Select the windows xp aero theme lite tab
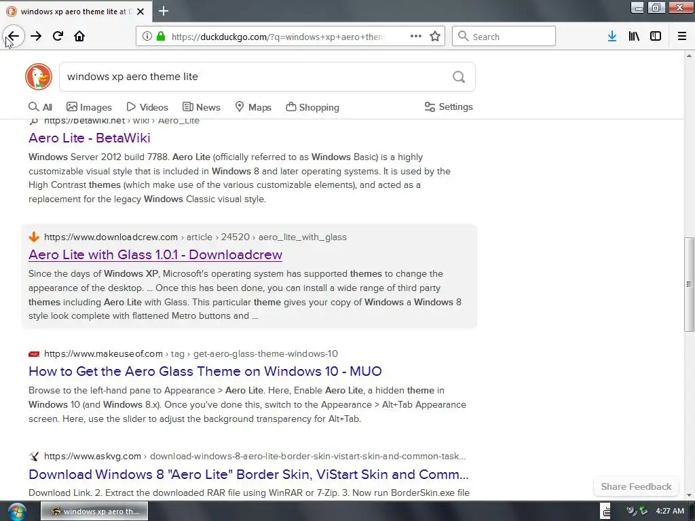The width and height of the screenshot is (695, 521). pyautogui.click(x=76, y=12)
